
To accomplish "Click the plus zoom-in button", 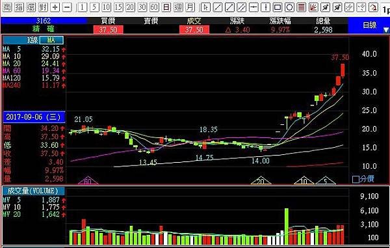I will point(55,7).
